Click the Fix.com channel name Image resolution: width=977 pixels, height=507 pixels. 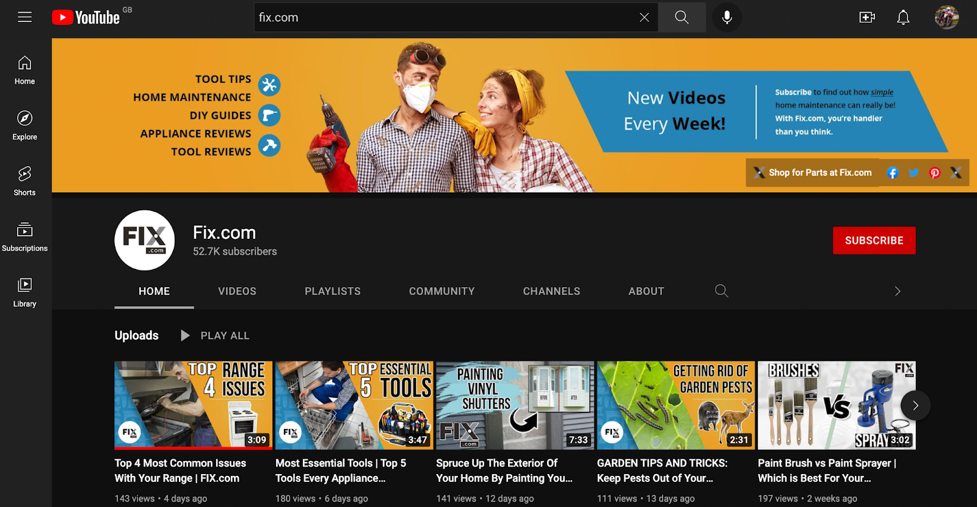(x=224, y=233)
